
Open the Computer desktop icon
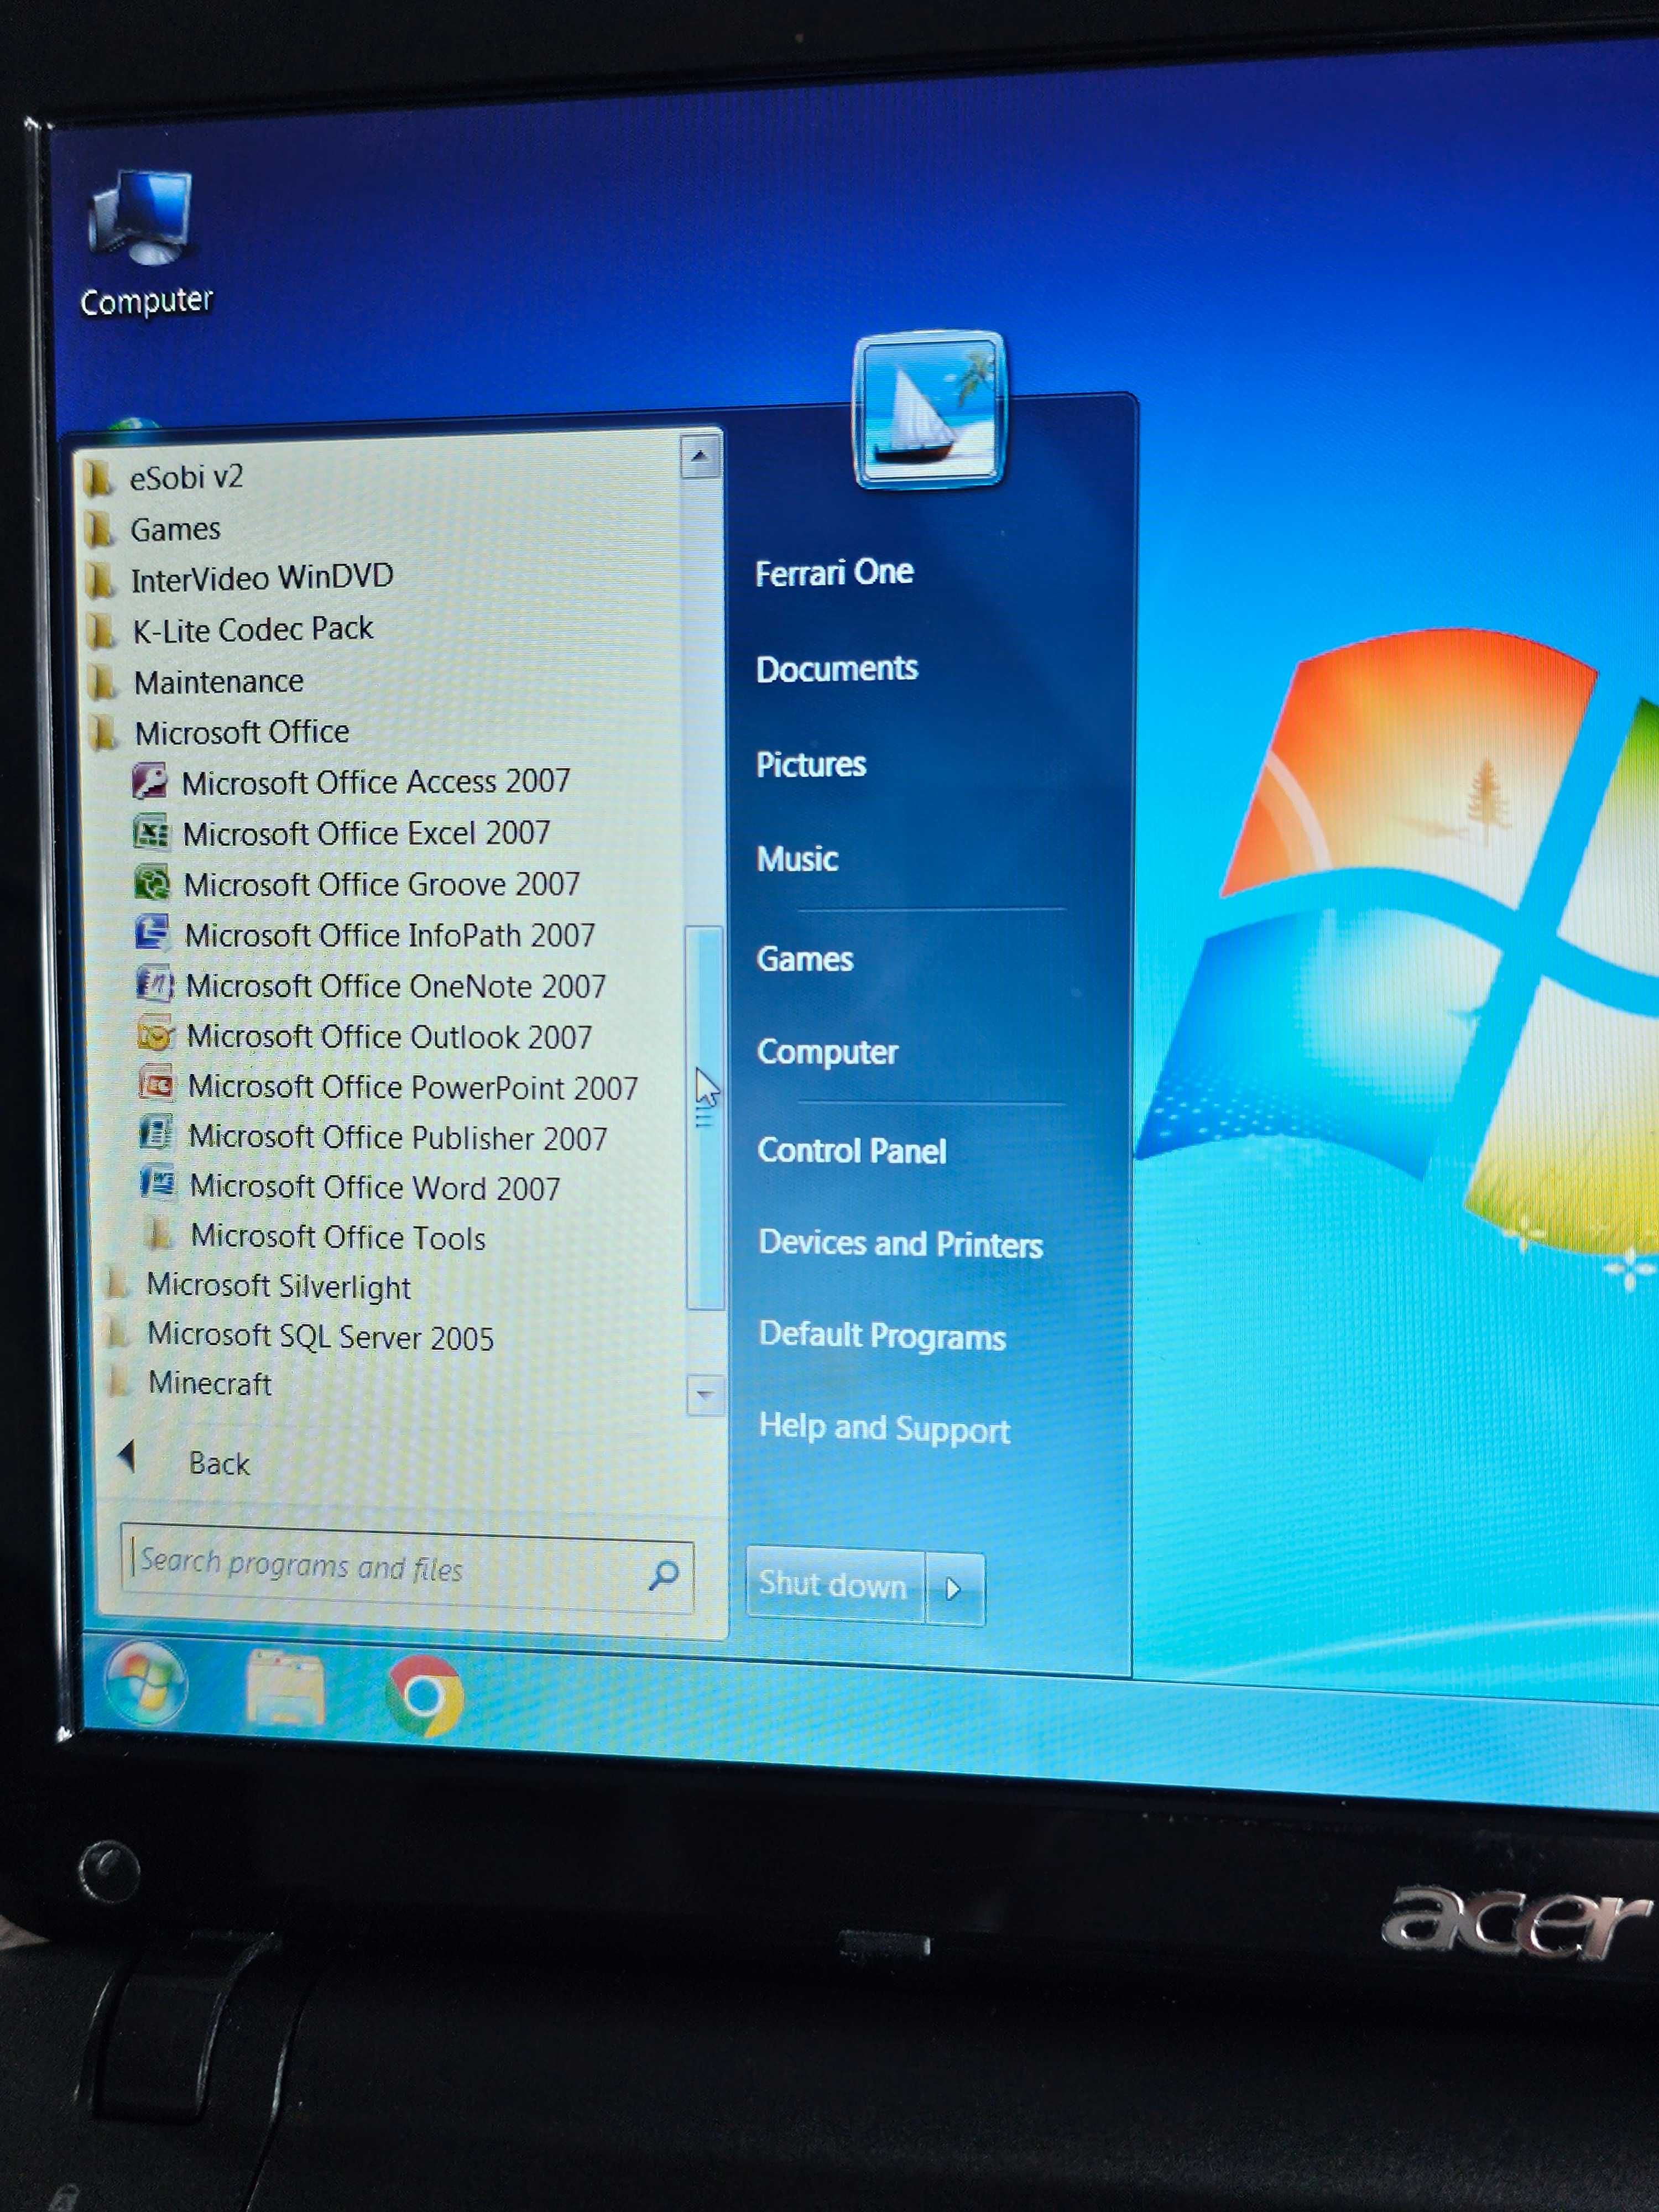coord(146,243)
